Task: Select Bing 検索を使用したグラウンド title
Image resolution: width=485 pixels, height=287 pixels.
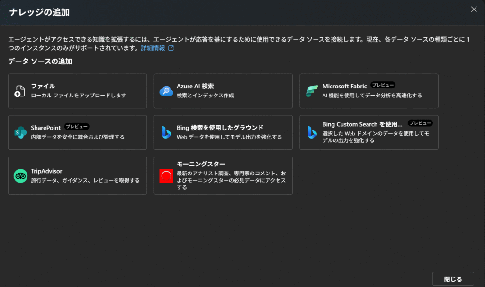Action: (220, 128)
